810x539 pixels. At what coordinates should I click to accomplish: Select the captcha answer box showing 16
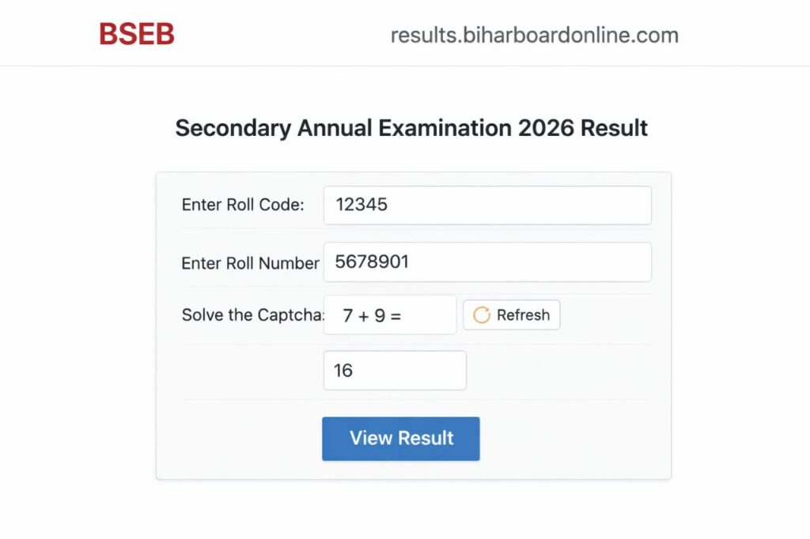pos(394,370)
